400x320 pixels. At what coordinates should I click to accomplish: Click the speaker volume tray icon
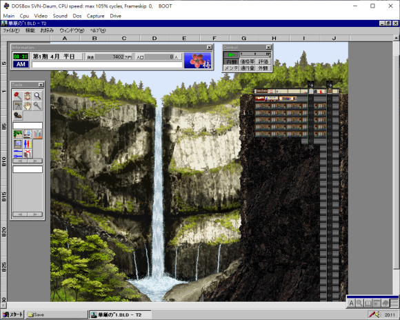coord(378,314)
